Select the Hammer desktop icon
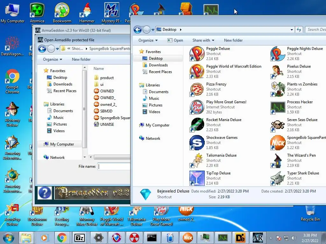This screenshot has width=326, height=244. pos(87,13)
